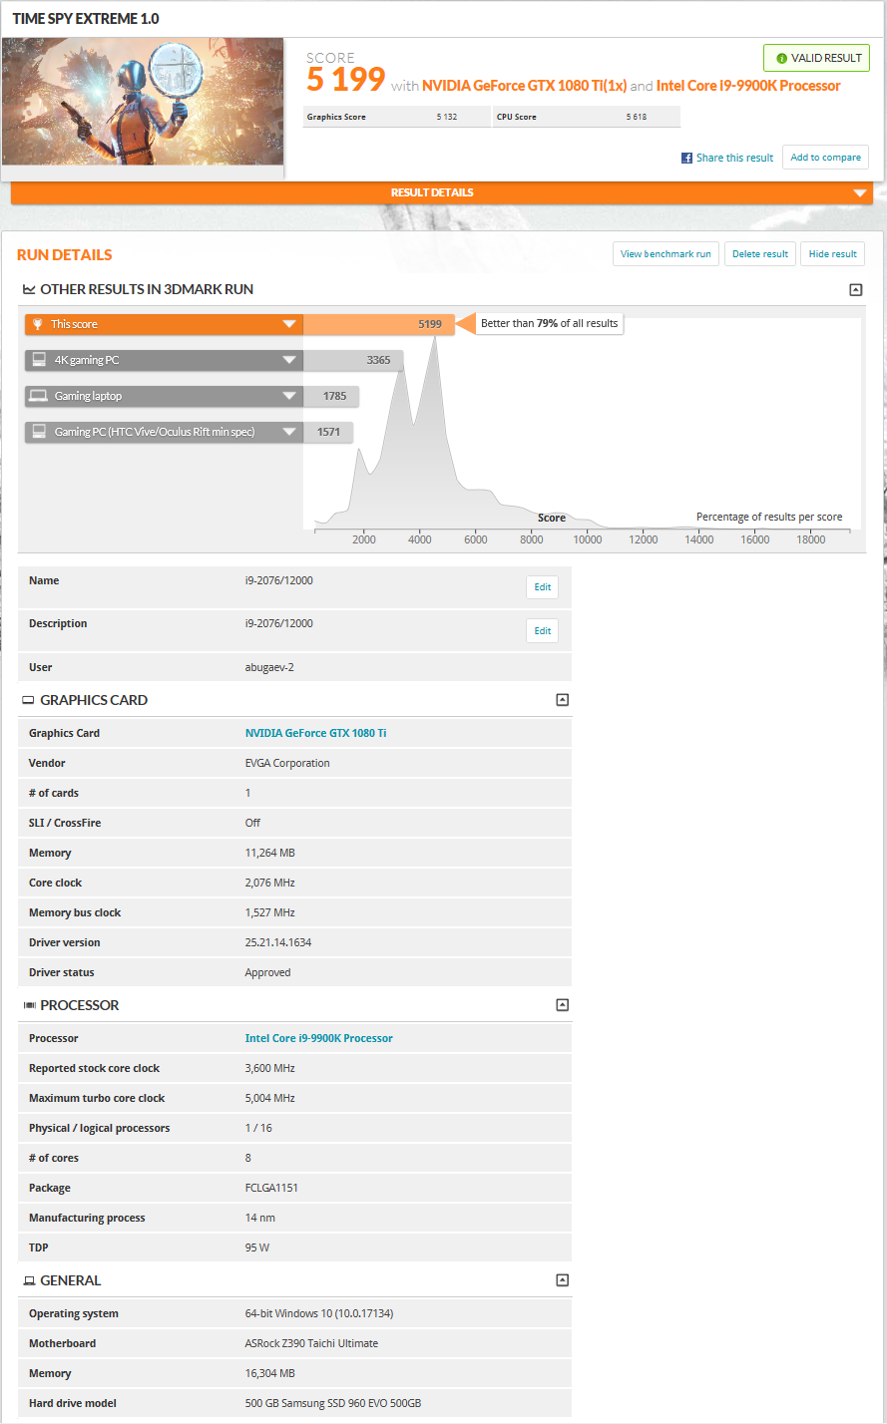887x1424 pixels.
Task: Click the TDP value 95 W
Action: coord(256,1247)
